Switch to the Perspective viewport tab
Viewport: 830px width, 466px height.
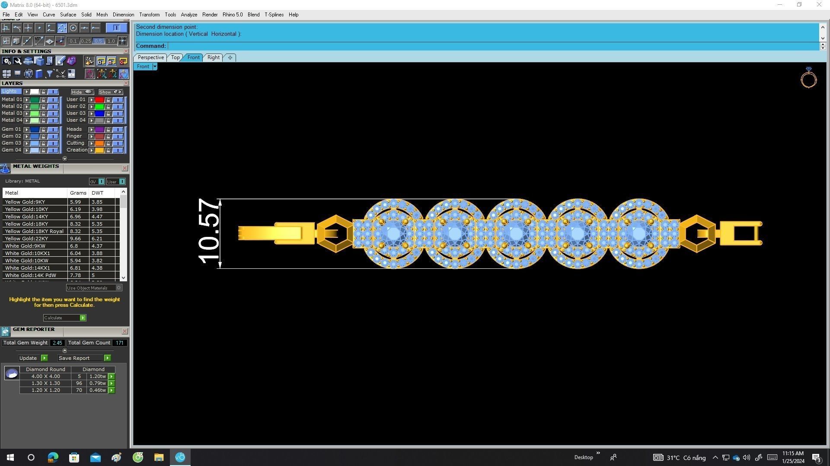[x=150, y=57]
